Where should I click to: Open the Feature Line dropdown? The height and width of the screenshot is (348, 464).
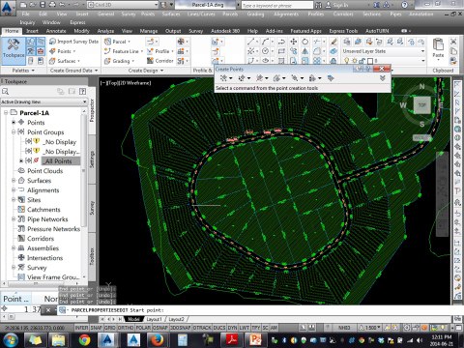pyautogui.click(x=124, y=51)
